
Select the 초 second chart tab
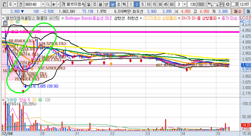point(119,4)
